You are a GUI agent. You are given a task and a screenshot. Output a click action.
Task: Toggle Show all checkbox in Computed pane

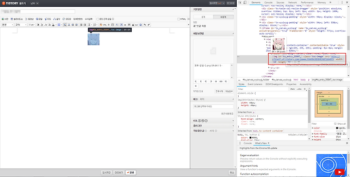coord(335,124)
